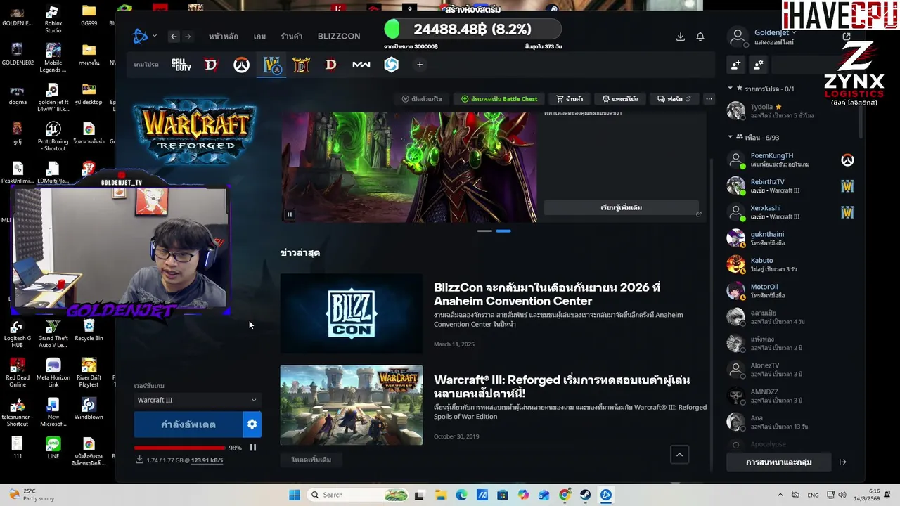Click the add friend icon

[735, 65]
